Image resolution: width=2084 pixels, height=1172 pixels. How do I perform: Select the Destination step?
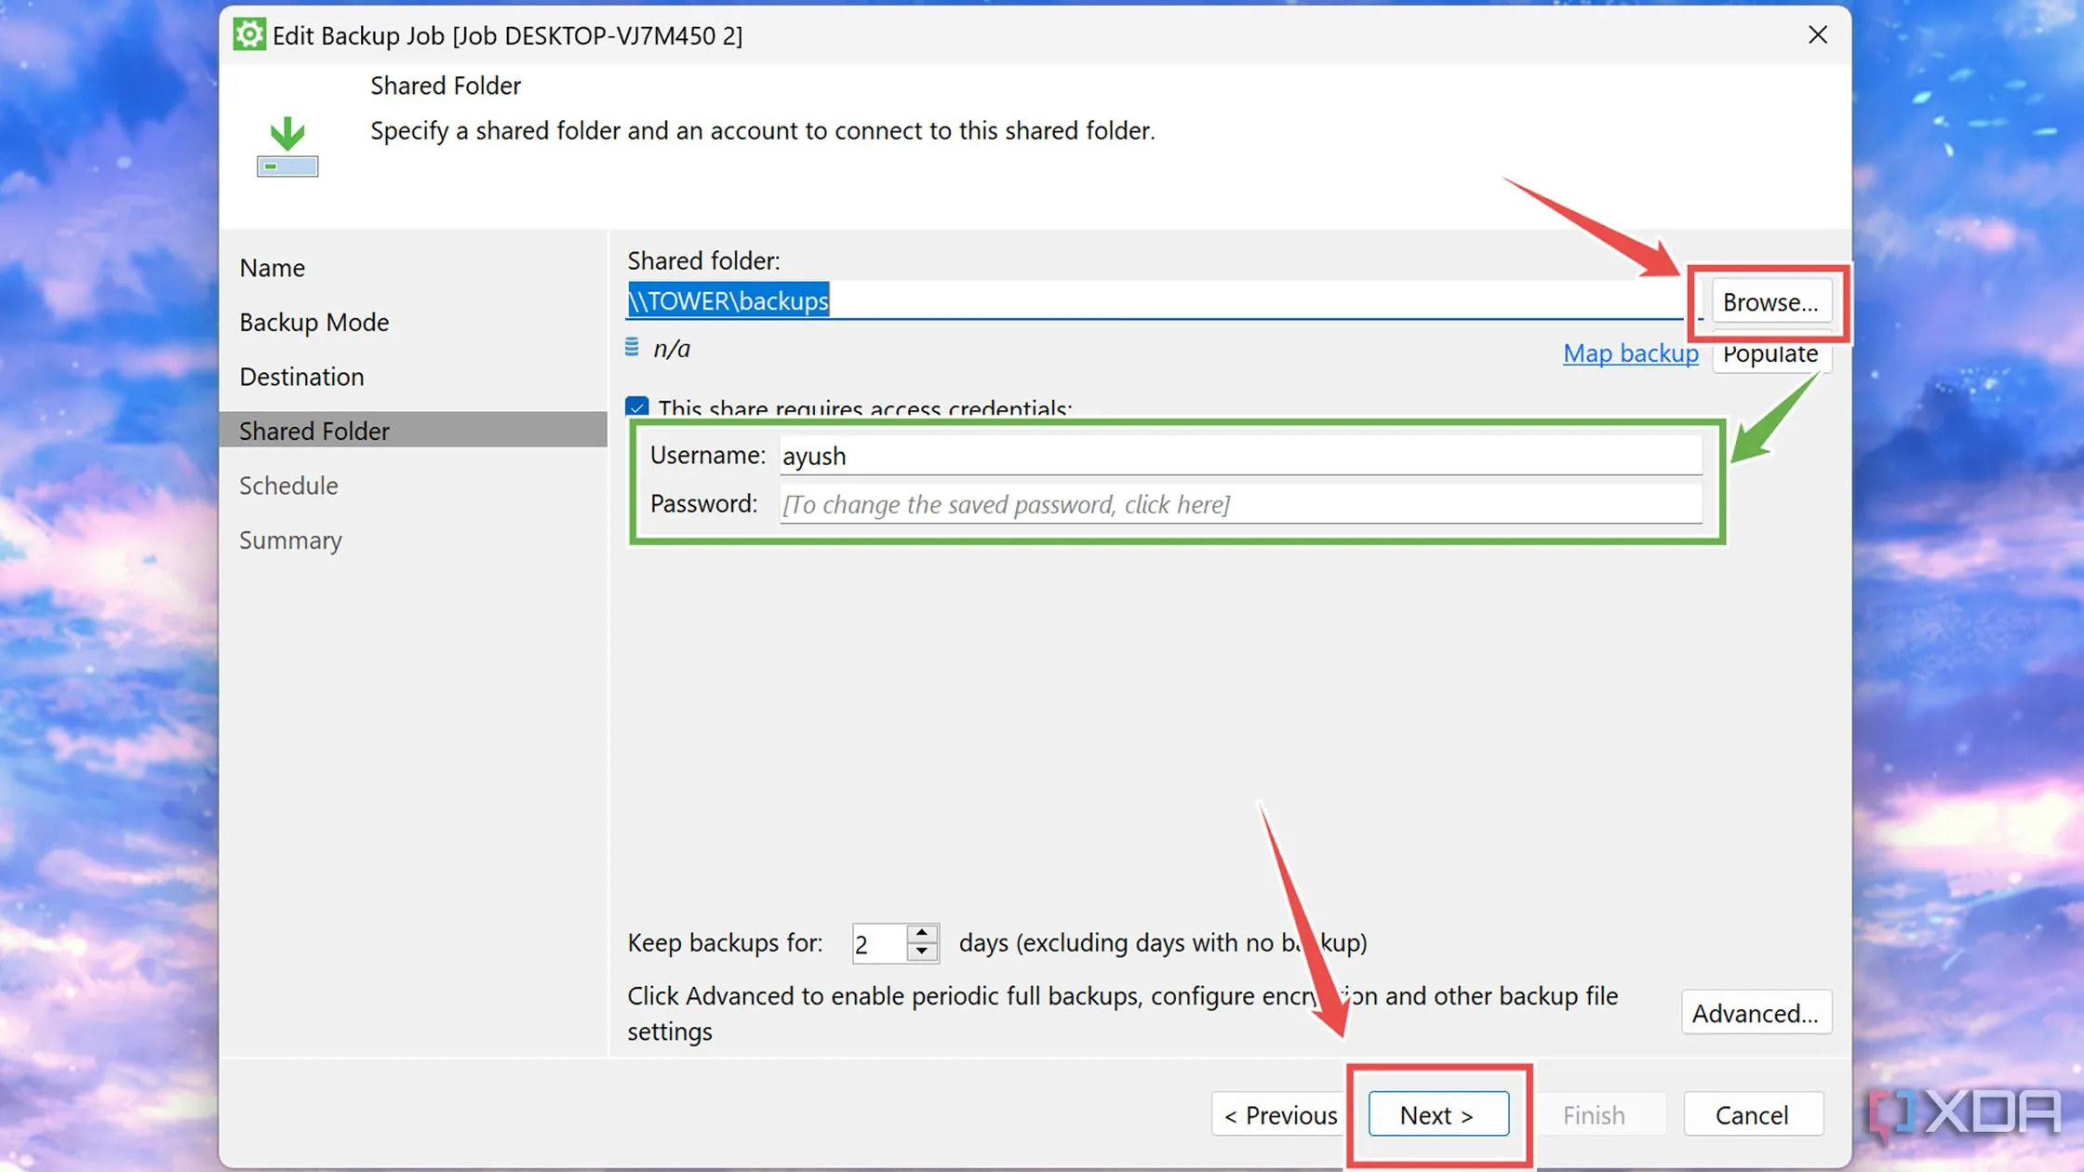coord(301,377)
